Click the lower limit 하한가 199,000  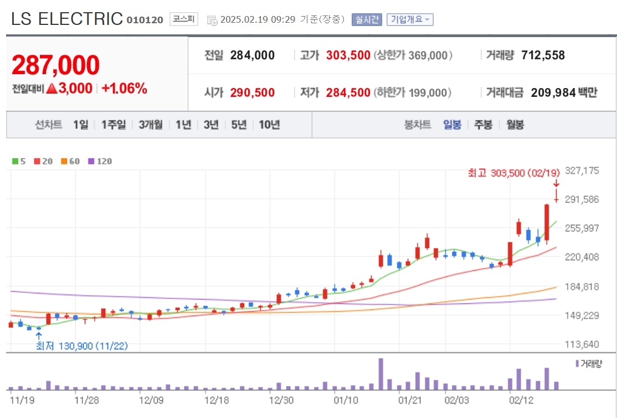click(x=412, y=92)
